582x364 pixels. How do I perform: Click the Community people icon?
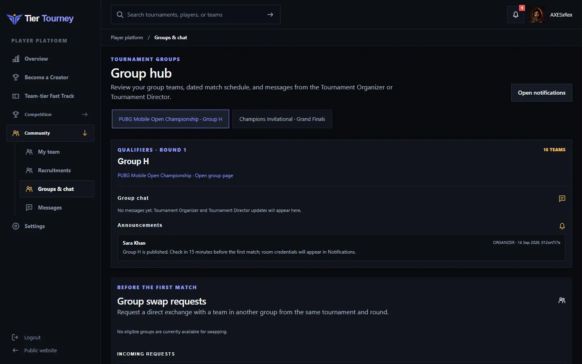pos(16,133)
